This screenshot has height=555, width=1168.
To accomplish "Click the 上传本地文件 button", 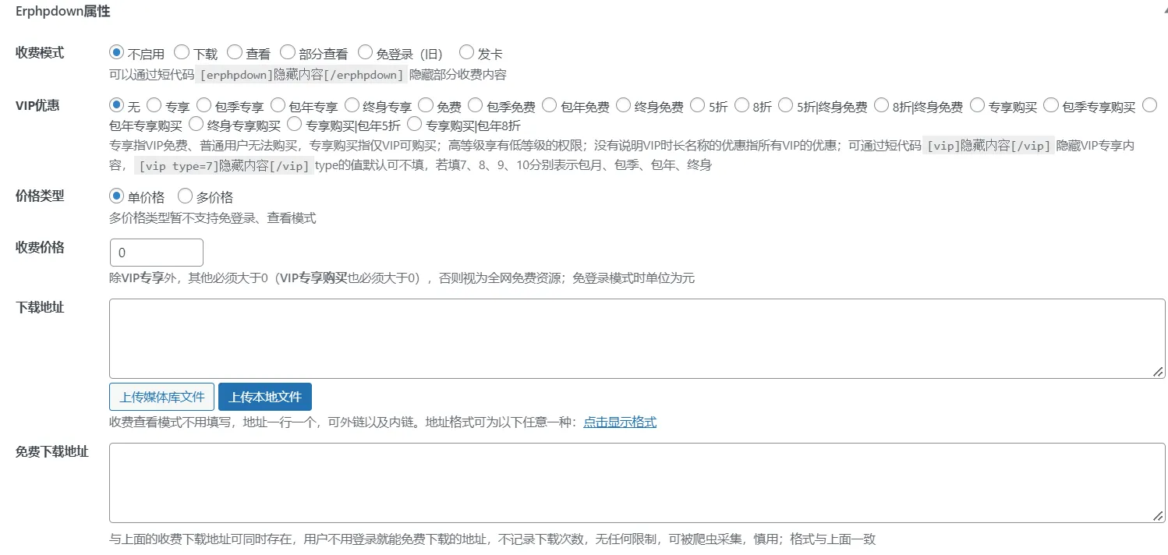I will 265,397.
